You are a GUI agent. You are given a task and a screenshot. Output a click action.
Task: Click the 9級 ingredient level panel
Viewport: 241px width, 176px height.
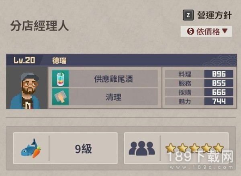click(x=65, y=148)
